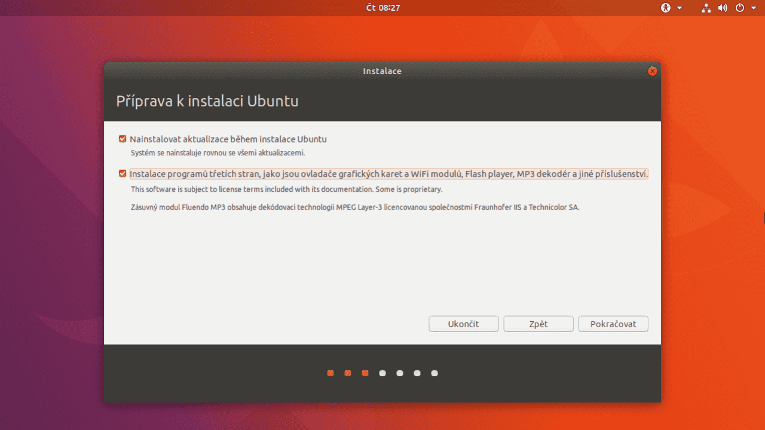Select the first orange progress dot
Screen dimensions: 765x430
pyautogui.click(x=331, y=373)
